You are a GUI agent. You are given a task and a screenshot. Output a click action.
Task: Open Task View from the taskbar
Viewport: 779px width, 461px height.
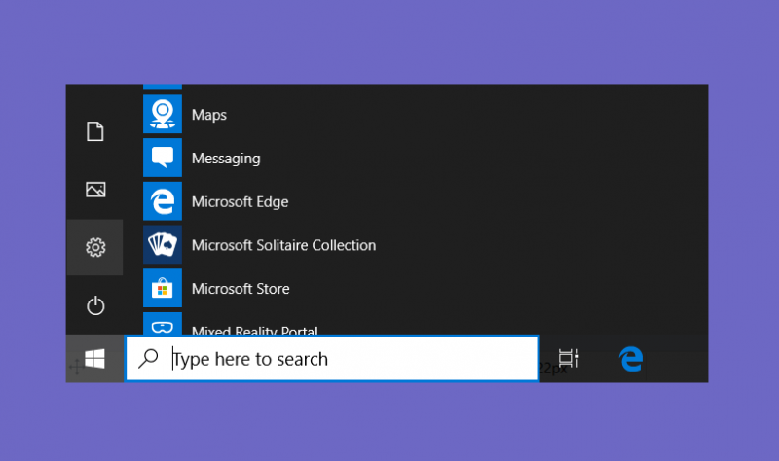[x=569, y=358]
